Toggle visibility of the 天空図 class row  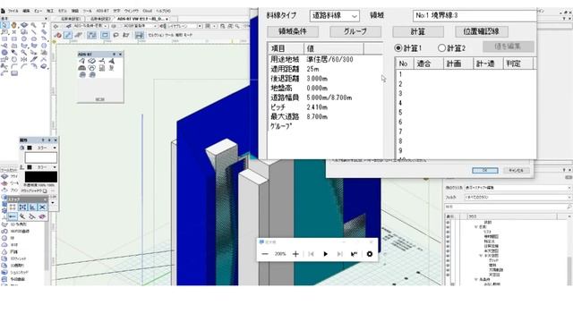click(448, 275)
